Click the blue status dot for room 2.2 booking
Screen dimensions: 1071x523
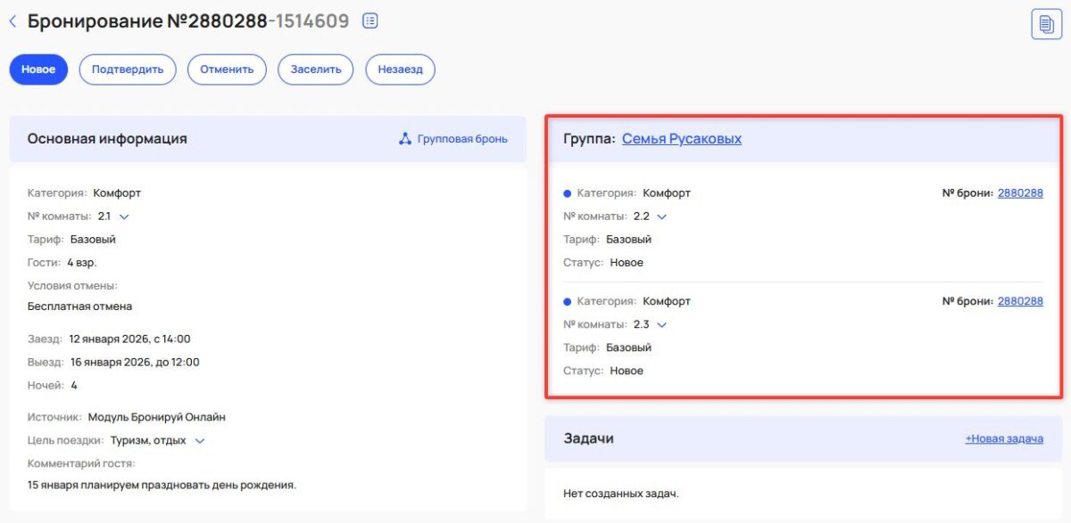click(x=569, y=192)
